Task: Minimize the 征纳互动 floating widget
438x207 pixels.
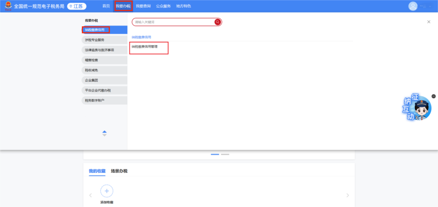Action: point(434,96)
